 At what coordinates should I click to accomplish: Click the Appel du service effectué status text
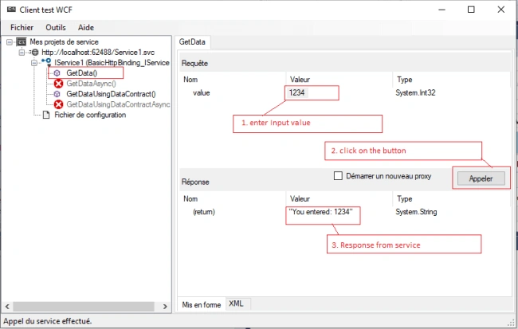point(48,321)
